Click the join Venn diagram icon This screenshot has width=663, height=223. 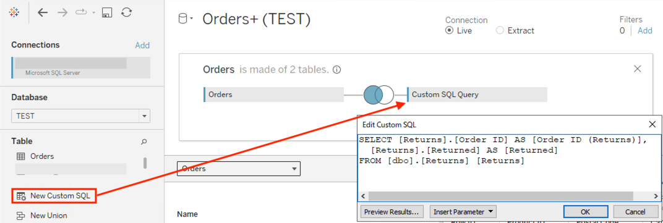379,95
